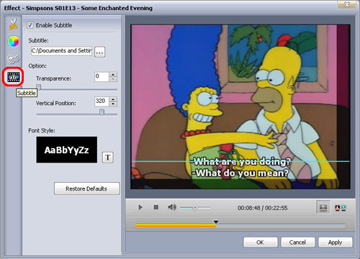Screen dimensions: 360x259
Task: Click Restore Defaults button
Action: [86, 188]
